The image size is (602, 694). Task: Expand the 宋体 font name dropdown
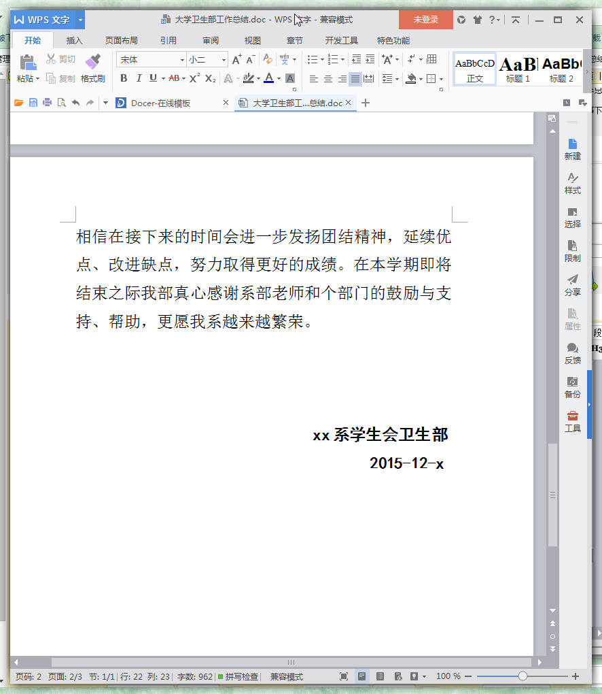(181, 60)
